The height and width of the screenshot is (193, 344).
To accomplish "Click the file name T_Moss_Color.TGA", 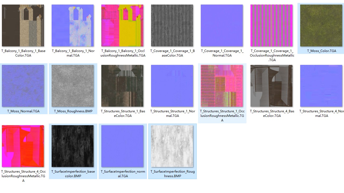I will 322,51.
